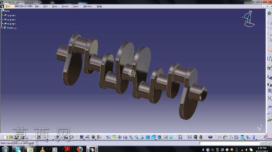Open the Insert menu
The image size is (272, 152).
[65, 7]
